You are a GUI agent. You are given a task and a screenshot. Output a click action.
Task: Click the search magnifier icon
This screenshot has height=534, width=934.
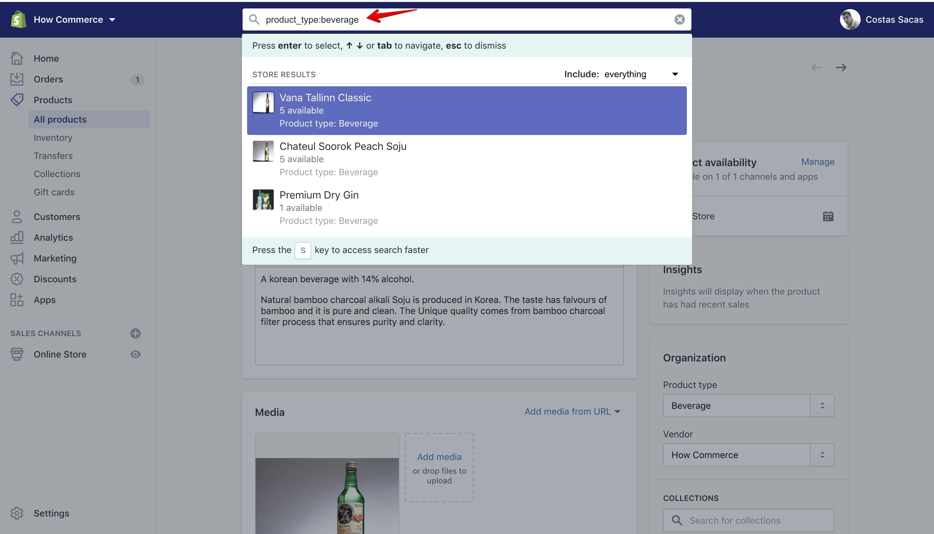pyautogui.click(x=254, y=19)
